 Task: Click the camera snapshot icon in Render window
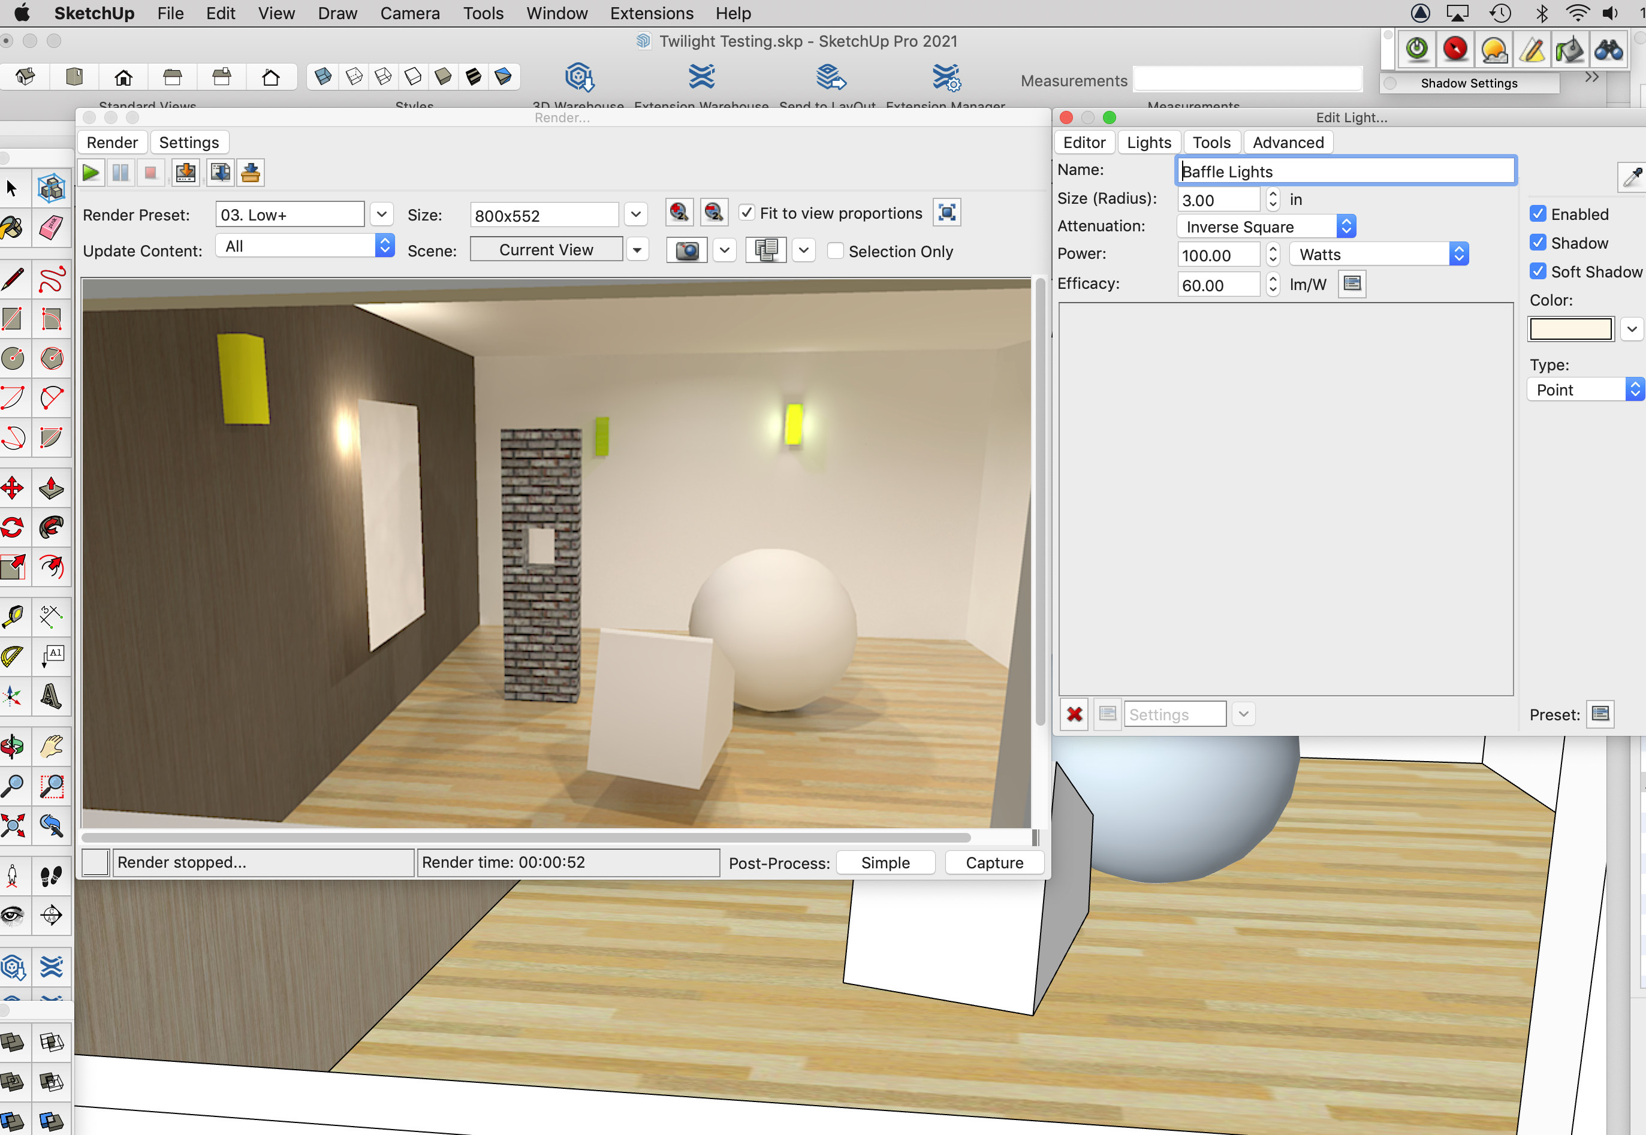pyautogui.click(x=686, y=250)
